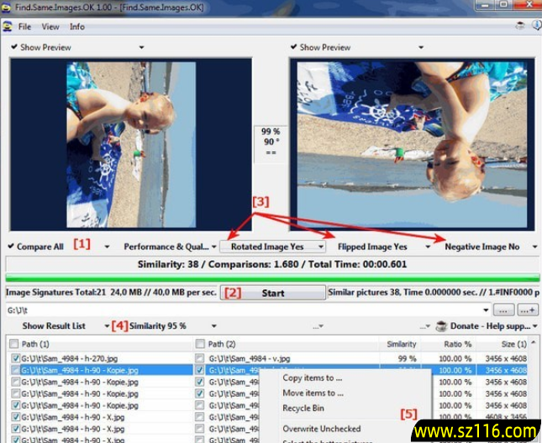Choose Recycle Bin from the context menu

(302, 408)
